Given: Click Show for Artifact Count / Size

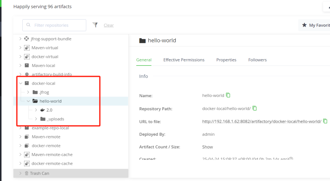Looking at the screenshot, I should click(x=207, y=147).
